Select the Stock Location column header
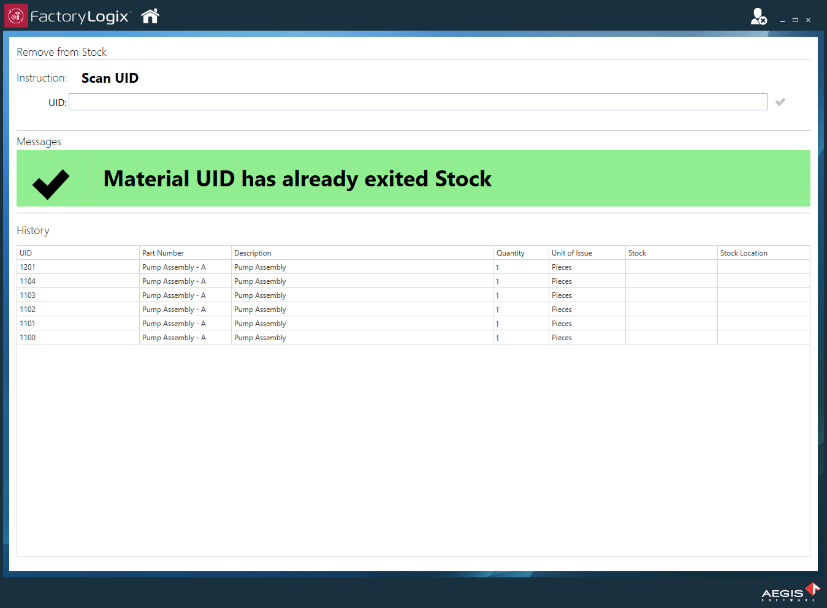Screen dimensions: 827x608 744,253
